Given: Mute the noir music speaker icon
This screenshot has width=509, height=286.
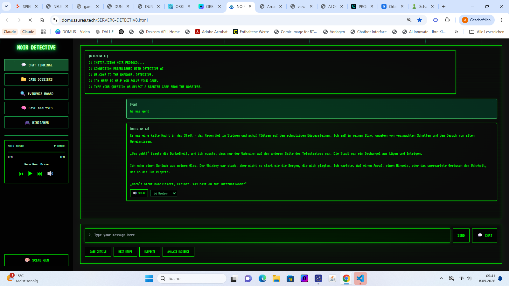Looking at the screenshot, I should [50, 174].
